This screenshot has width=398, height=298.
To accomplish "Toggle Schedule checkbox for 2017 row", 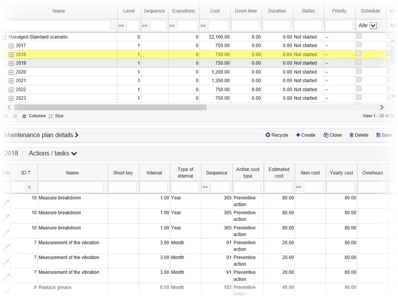I will pyautogui.click(x=359, y=45).
